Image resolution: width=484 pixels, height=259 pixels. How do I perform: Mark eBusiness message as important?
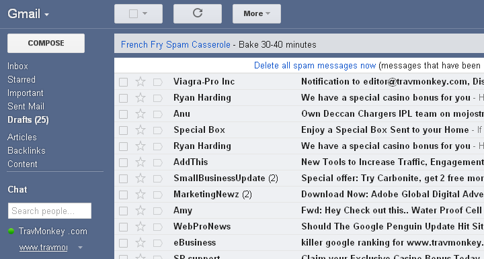point(158,243)
